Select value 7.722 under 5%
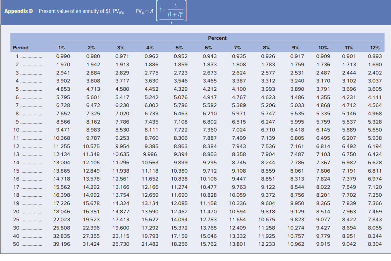 click(x=181, y=130)
